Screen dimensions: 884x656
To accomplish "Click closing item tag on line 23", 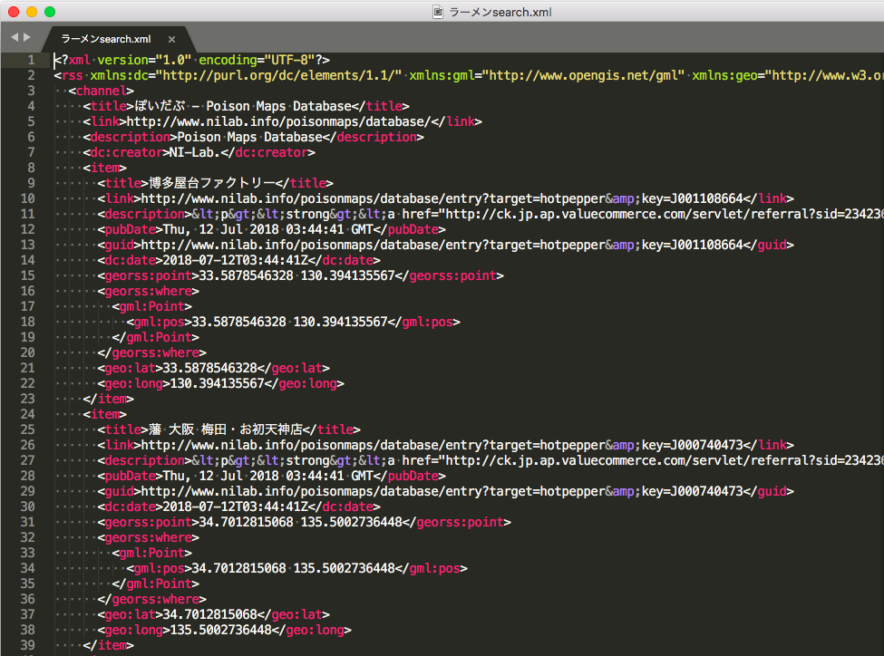I will pos(108,399).
